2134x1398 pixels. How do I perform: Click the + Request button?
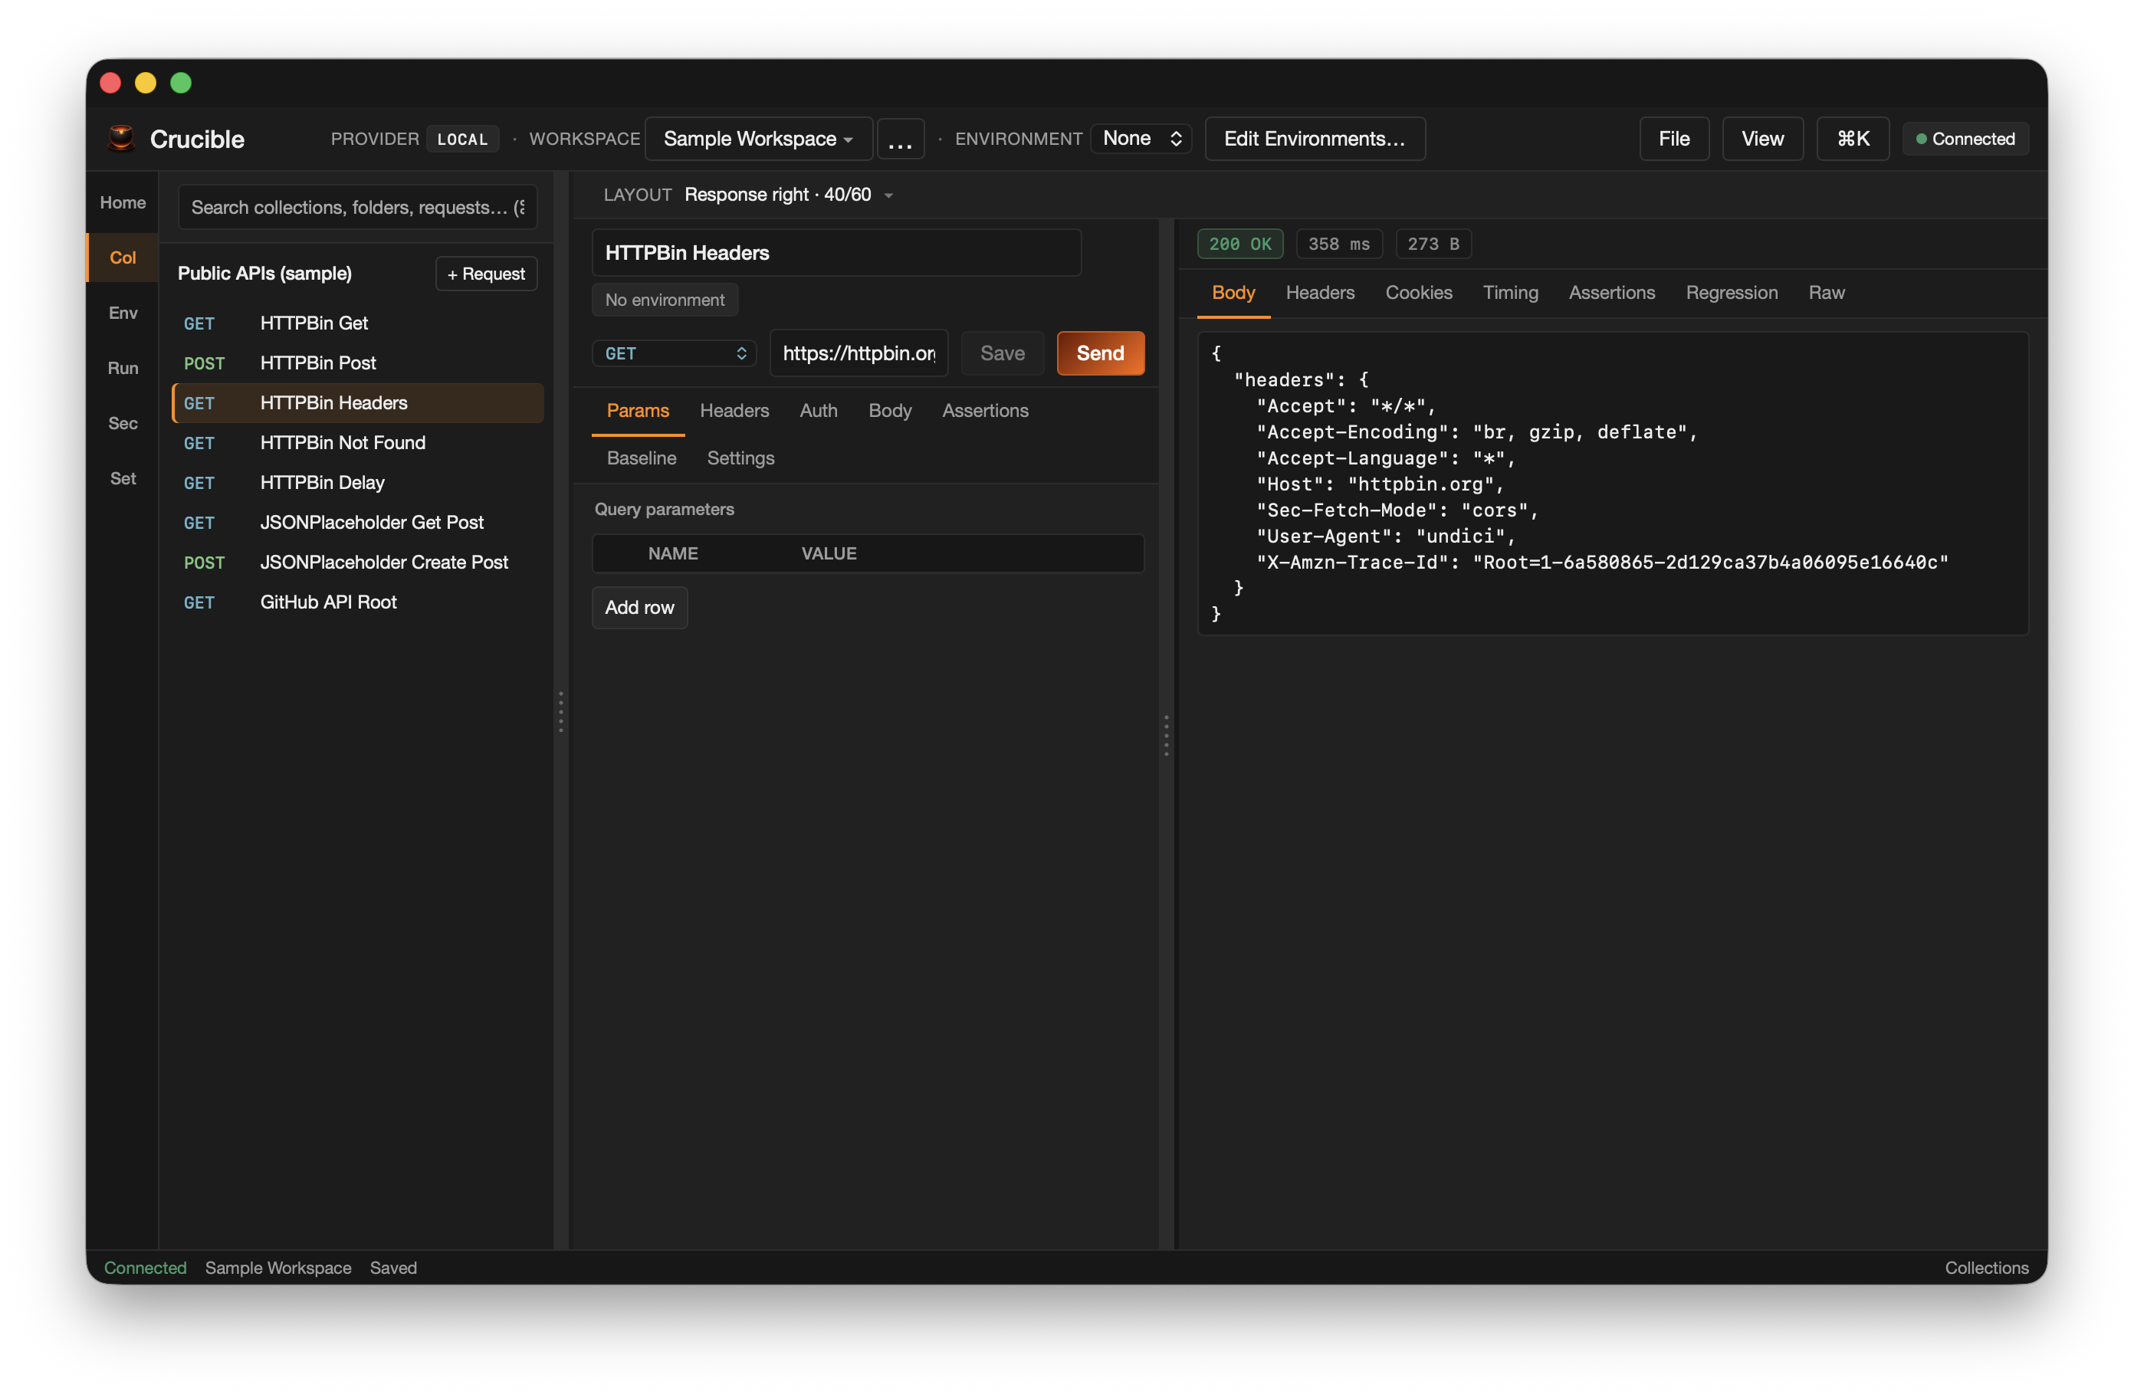486,274
